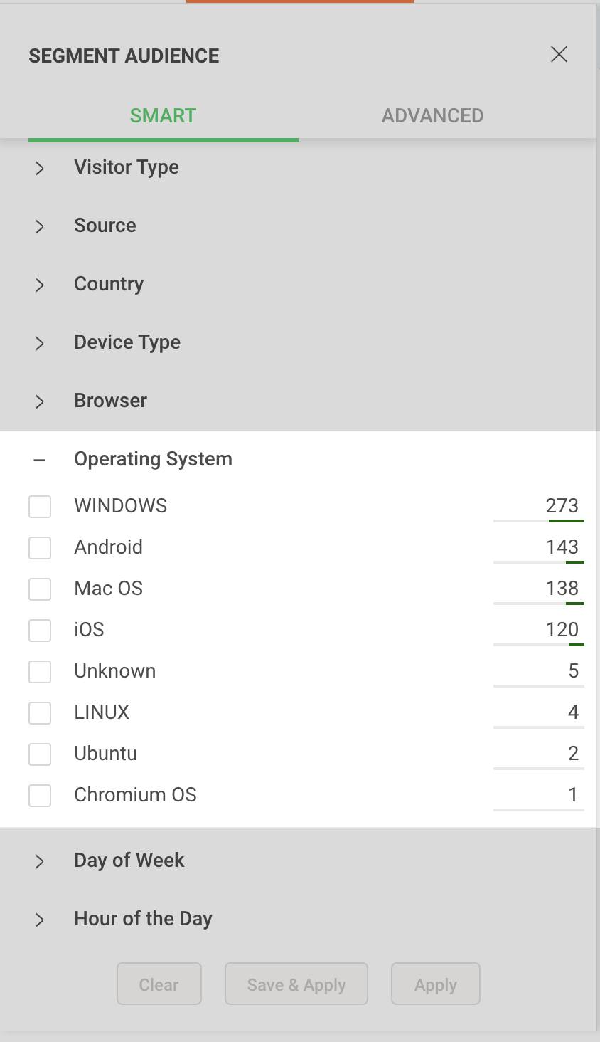Tick the Android operating system checkbox

[x=40, y=548]
